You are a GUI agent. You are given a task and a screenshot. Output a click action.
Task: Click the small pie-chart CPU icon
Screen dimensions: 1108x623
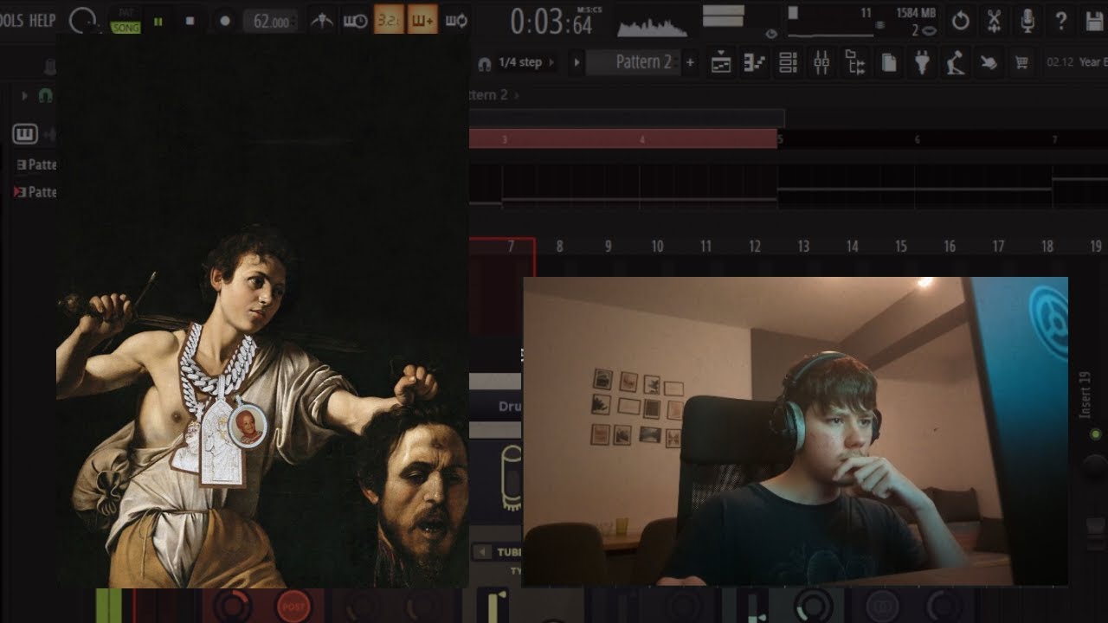coord(771,34)
